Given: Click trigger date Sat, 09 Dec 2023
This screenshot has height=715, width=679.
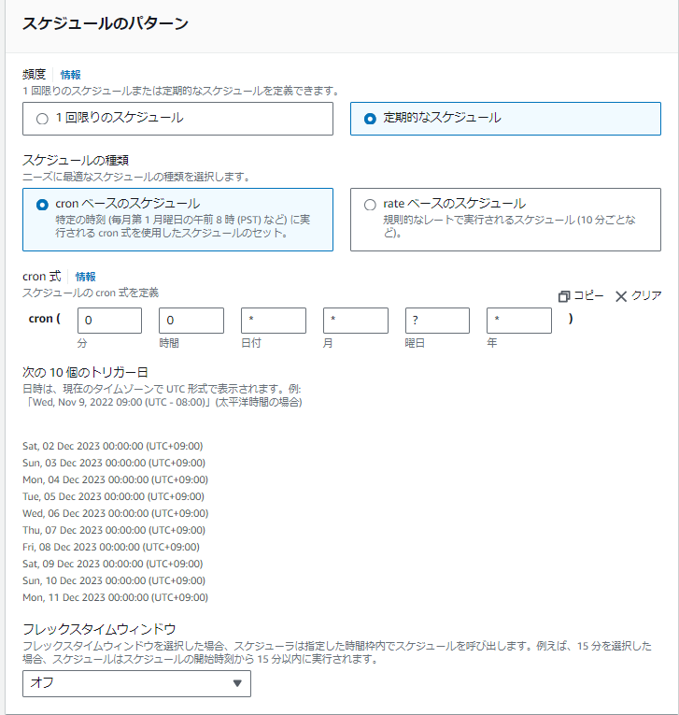Looking at the screenshot, I should click(113, 565).
